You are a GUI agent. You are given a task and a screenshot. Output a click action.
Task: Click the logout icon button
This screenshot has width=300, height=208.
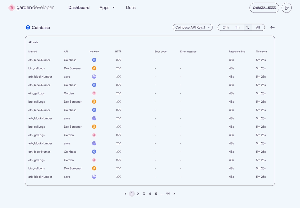pyautogui.click(x=287, y=8)
